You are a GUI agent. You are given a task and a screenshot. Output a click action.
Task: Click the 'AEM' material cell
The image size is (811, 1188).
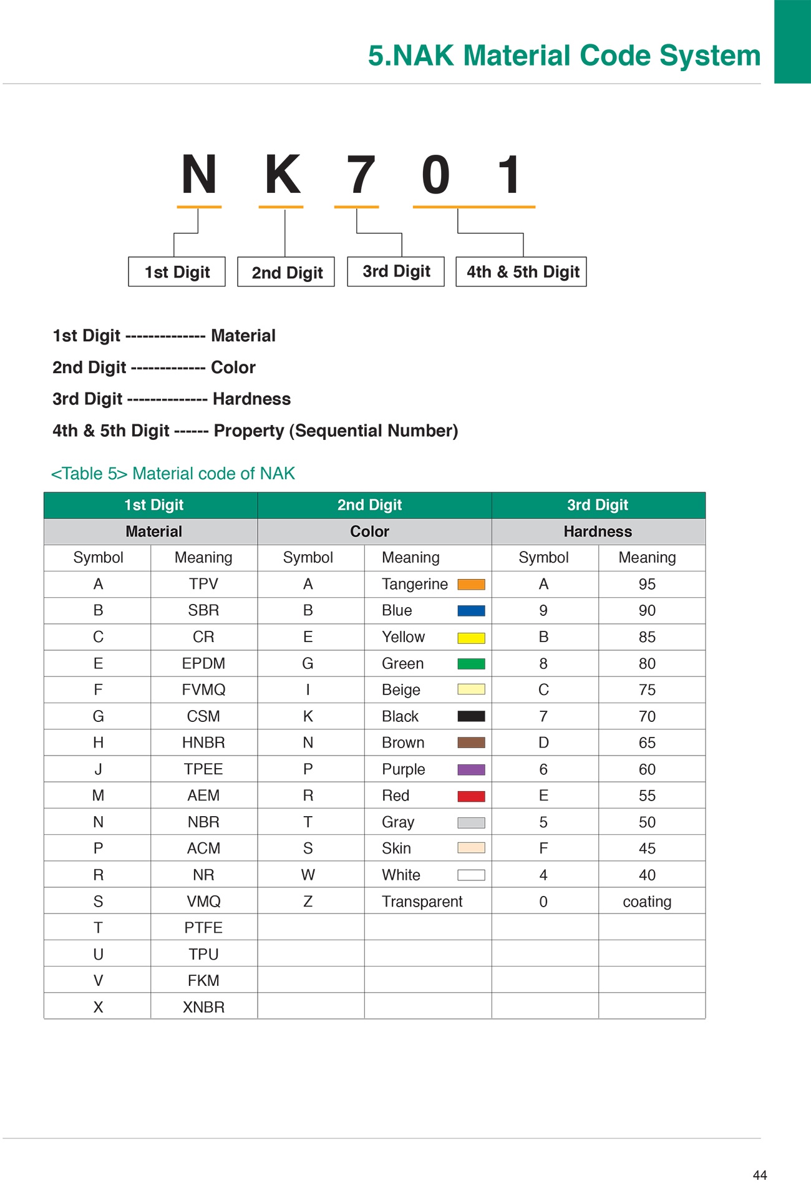[204, 796]
